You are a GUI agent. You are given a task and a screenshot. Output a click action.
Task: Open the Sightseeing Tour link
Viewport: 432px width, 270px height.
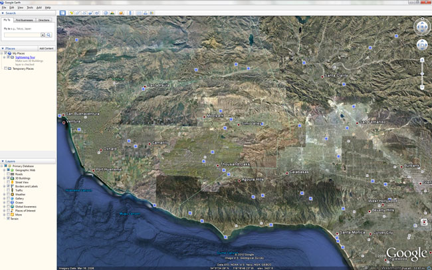point(25,57)
